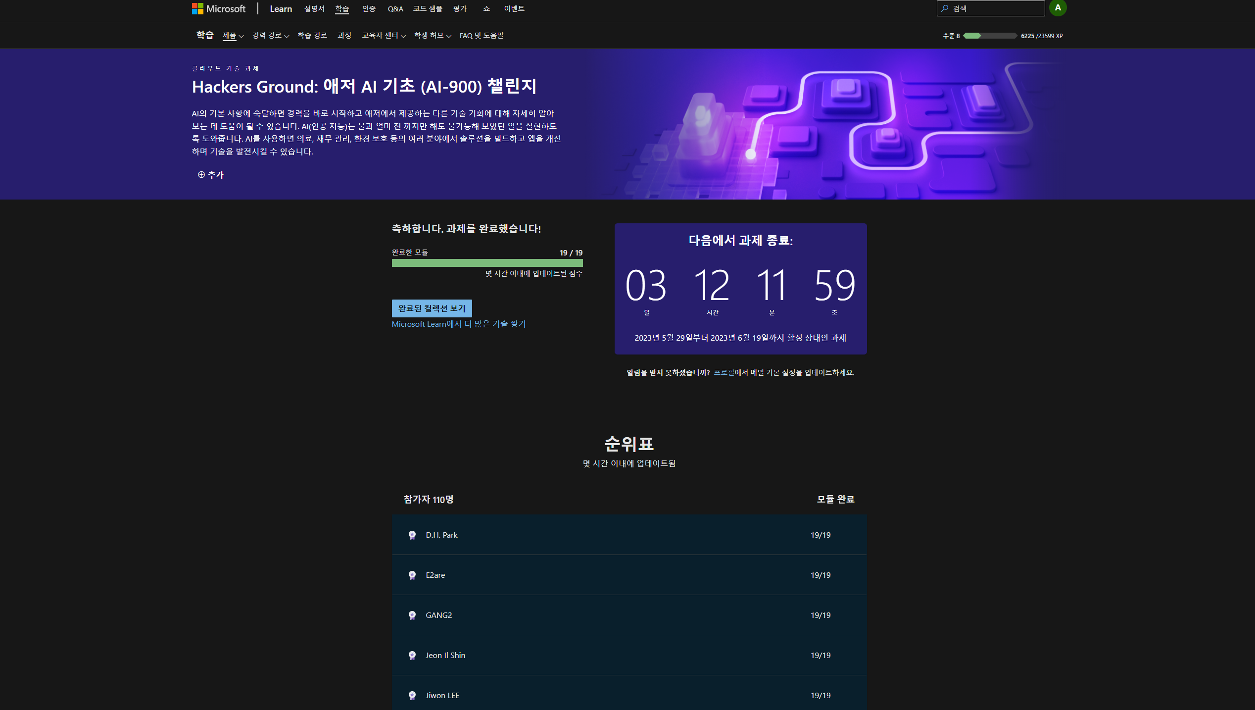Viewport: 1255px width, 710px height.
Task: Expand the 제품 dropdown menu
Action: click(233, 35)
